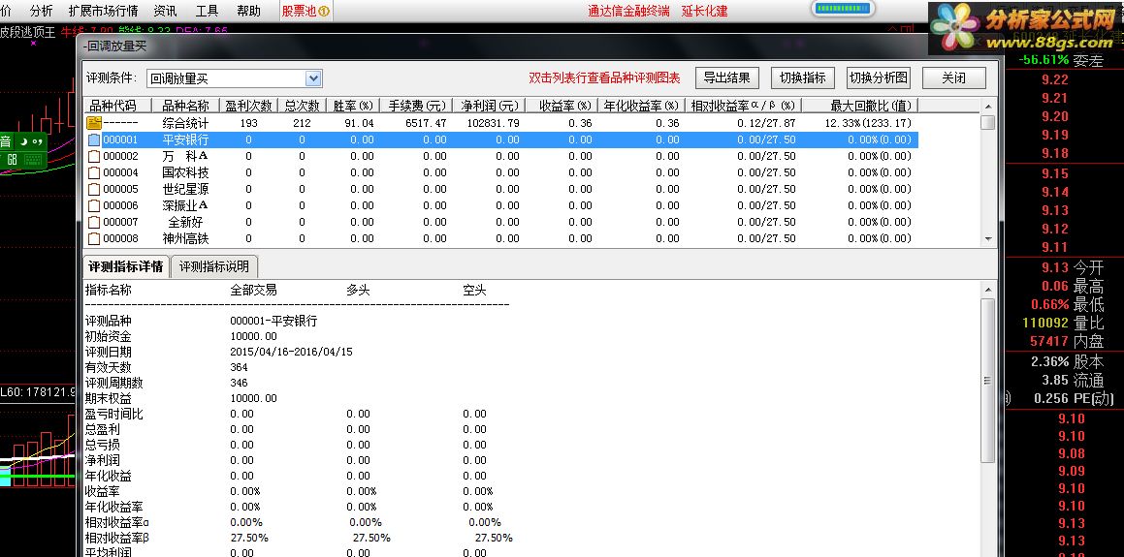
Task: Click the document icon for 000006
Action: 94,205
